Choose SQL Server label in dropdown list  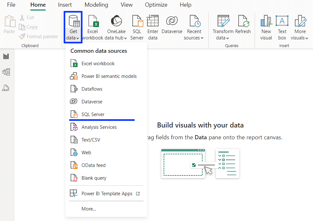coord(93,114)
